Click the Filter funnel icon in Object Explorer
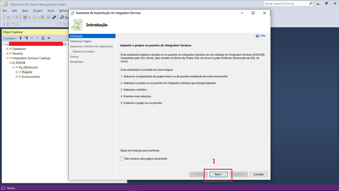The image size is (339, 191). tap(37, 38)
